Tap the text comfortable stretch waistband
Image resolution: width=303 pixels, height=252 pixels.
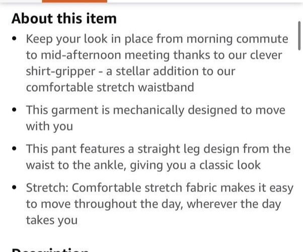click(x=110, y=87)
